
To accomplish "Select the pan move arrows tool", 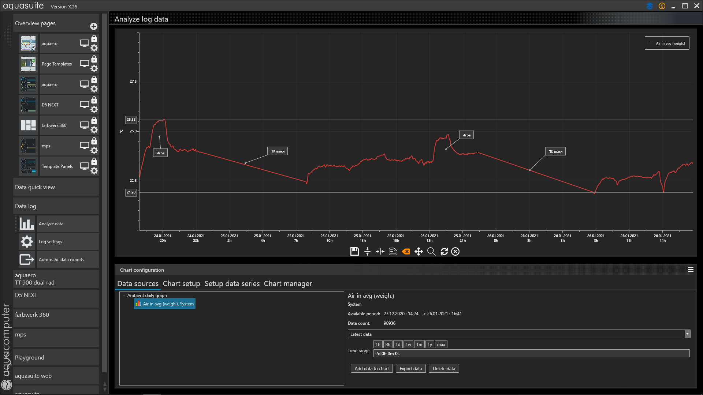I will click(419, 252).
